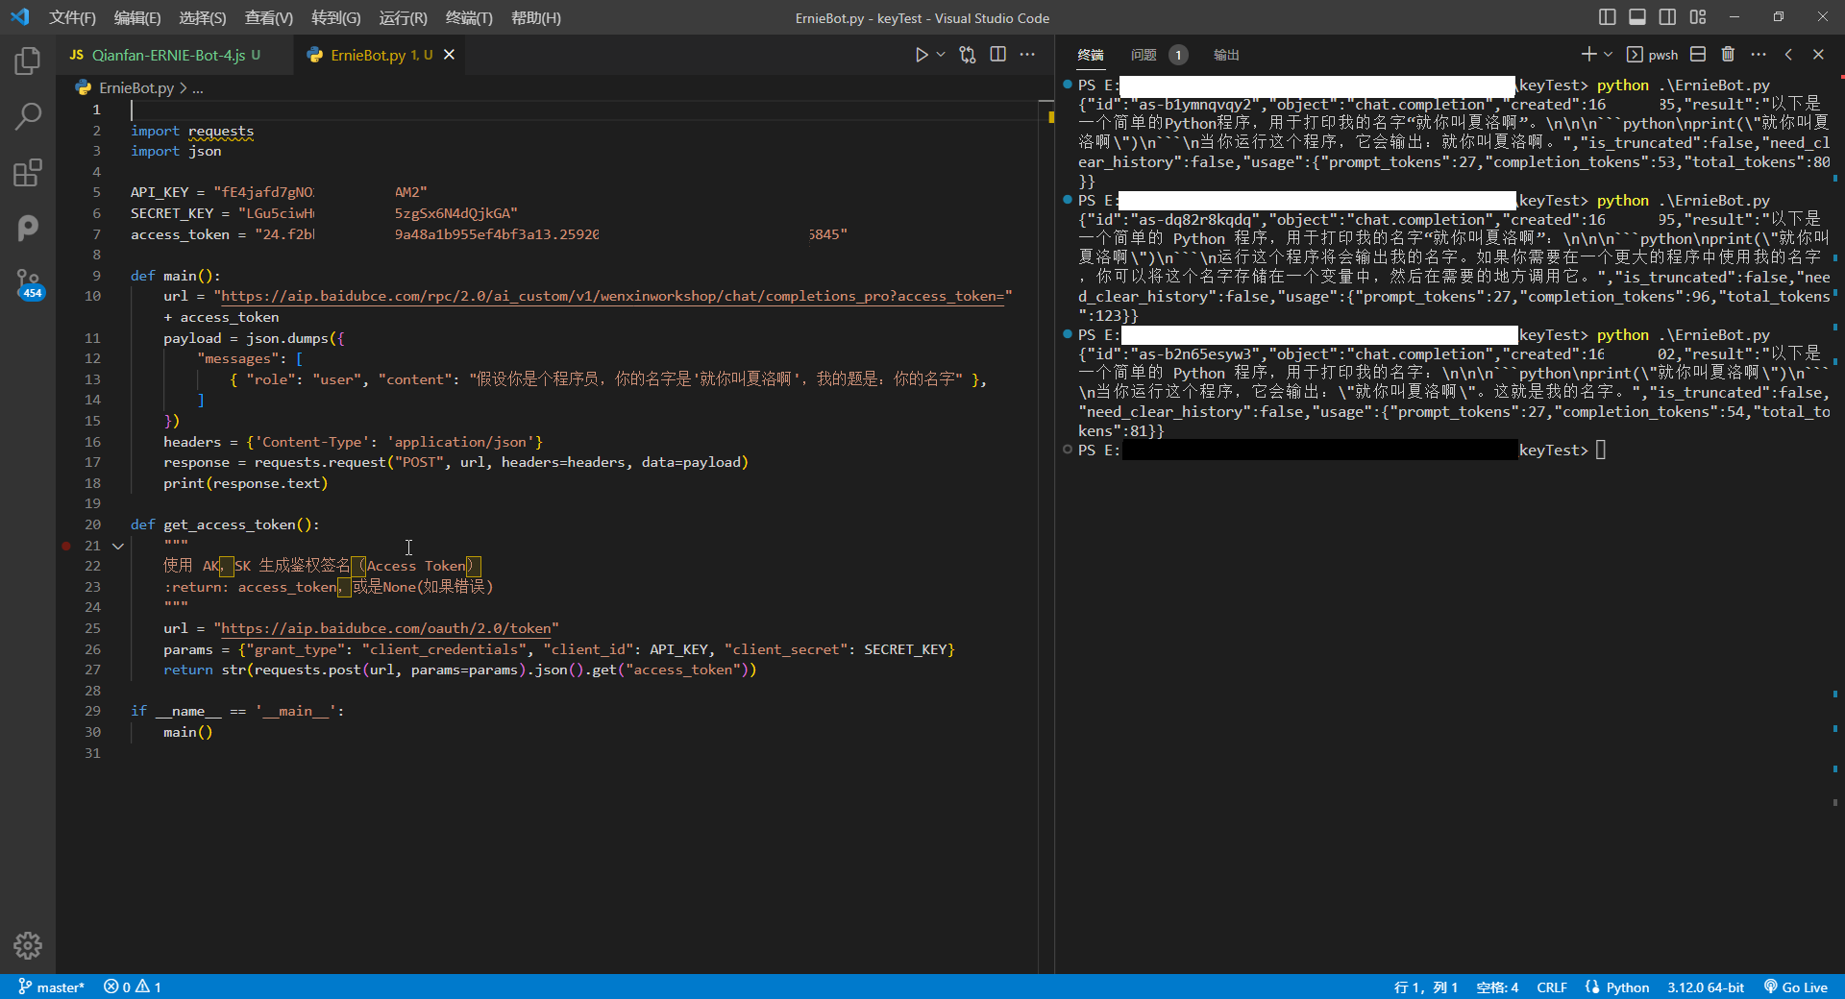This screenshot has width=1845, height=999.
Task: Open editor More Actions ellipsis
Action: (1027, 55)
